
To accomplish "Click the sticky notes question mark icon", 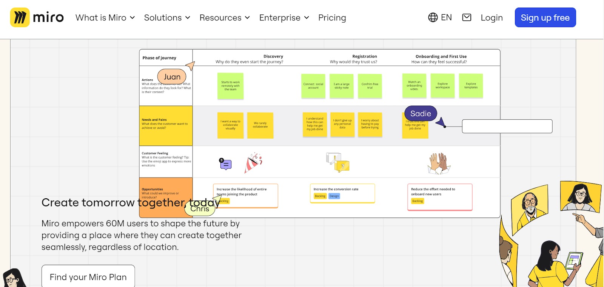I will [x=338, y=162].
